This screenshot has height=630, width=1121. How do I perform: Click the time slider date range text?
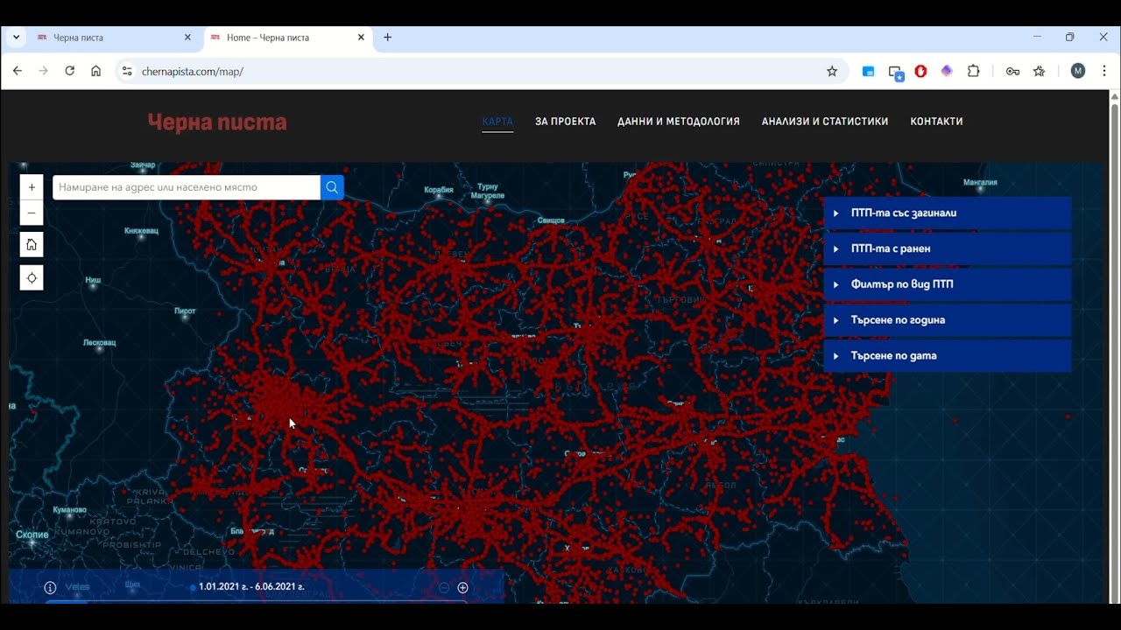coord(251,587)
